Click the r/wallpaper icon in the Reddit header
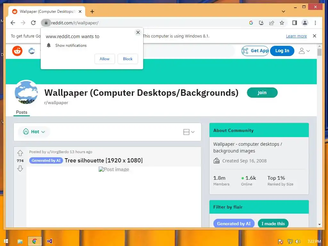This screenshot has width=328, height=246. point(32,51)
